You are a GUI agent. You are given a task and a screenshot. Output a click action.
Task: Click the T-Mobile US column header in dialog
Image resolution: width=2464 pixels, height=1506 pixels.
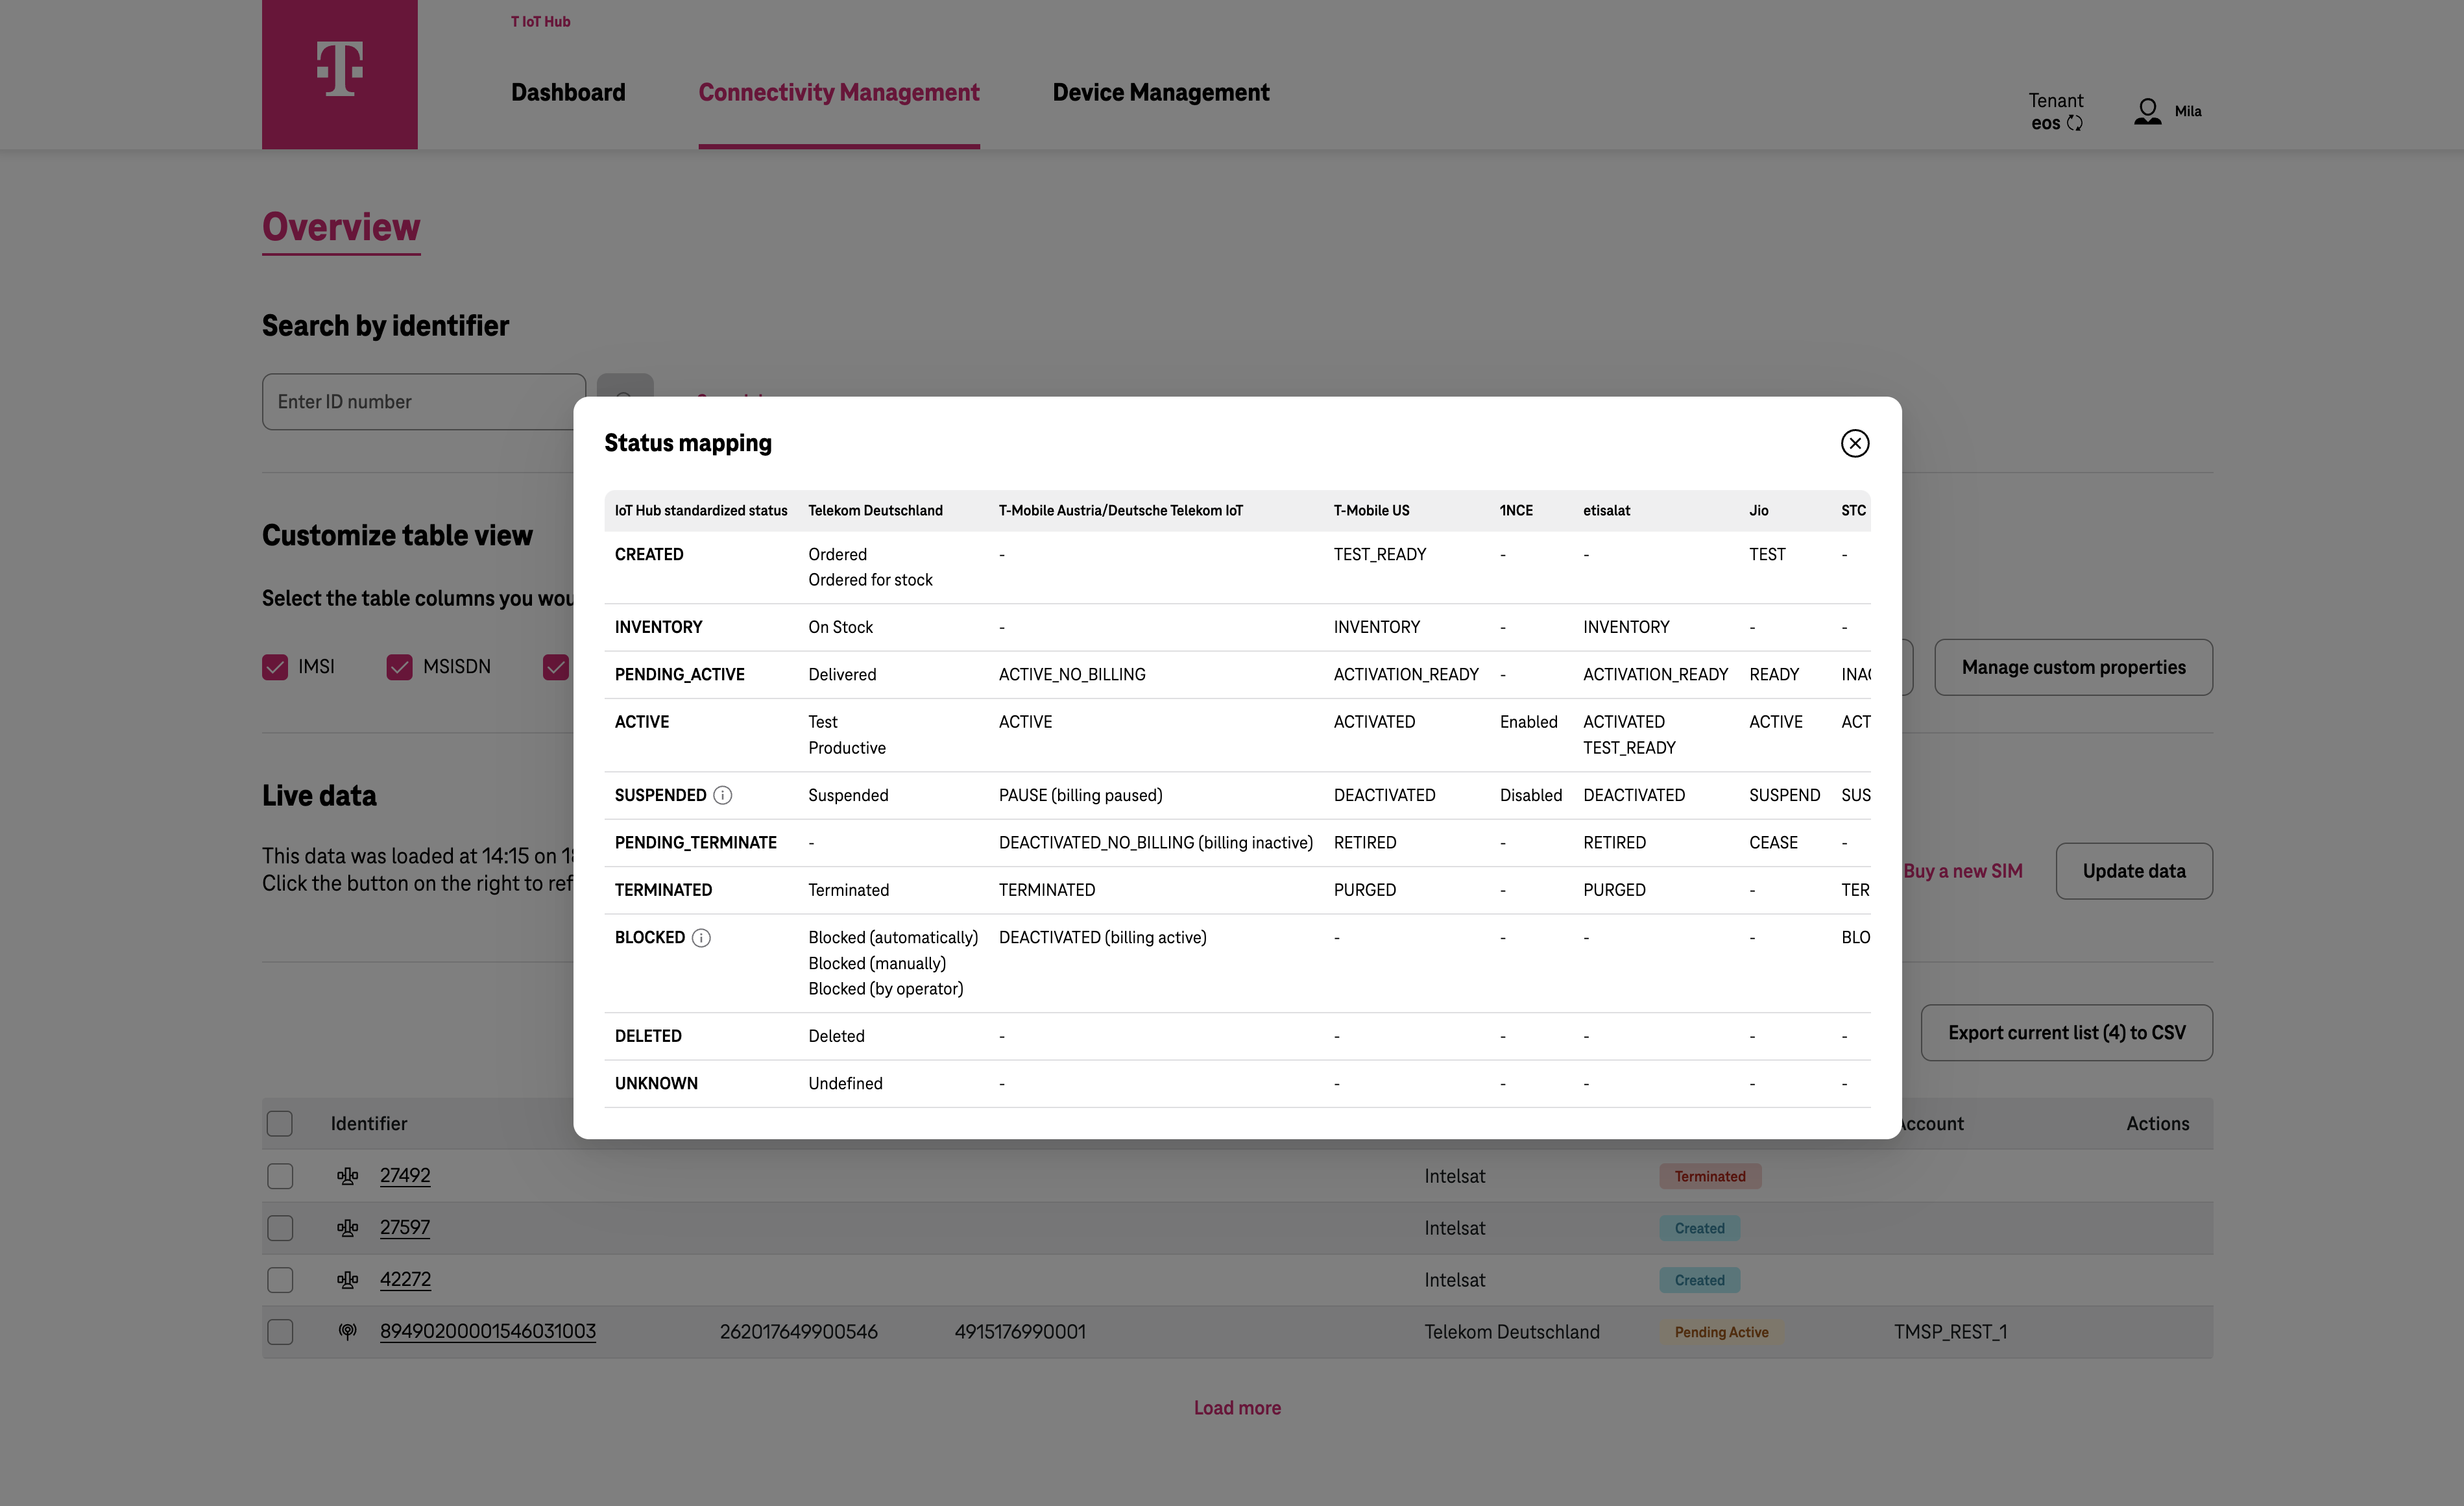pyautogui.click(x=1371, y=510)
